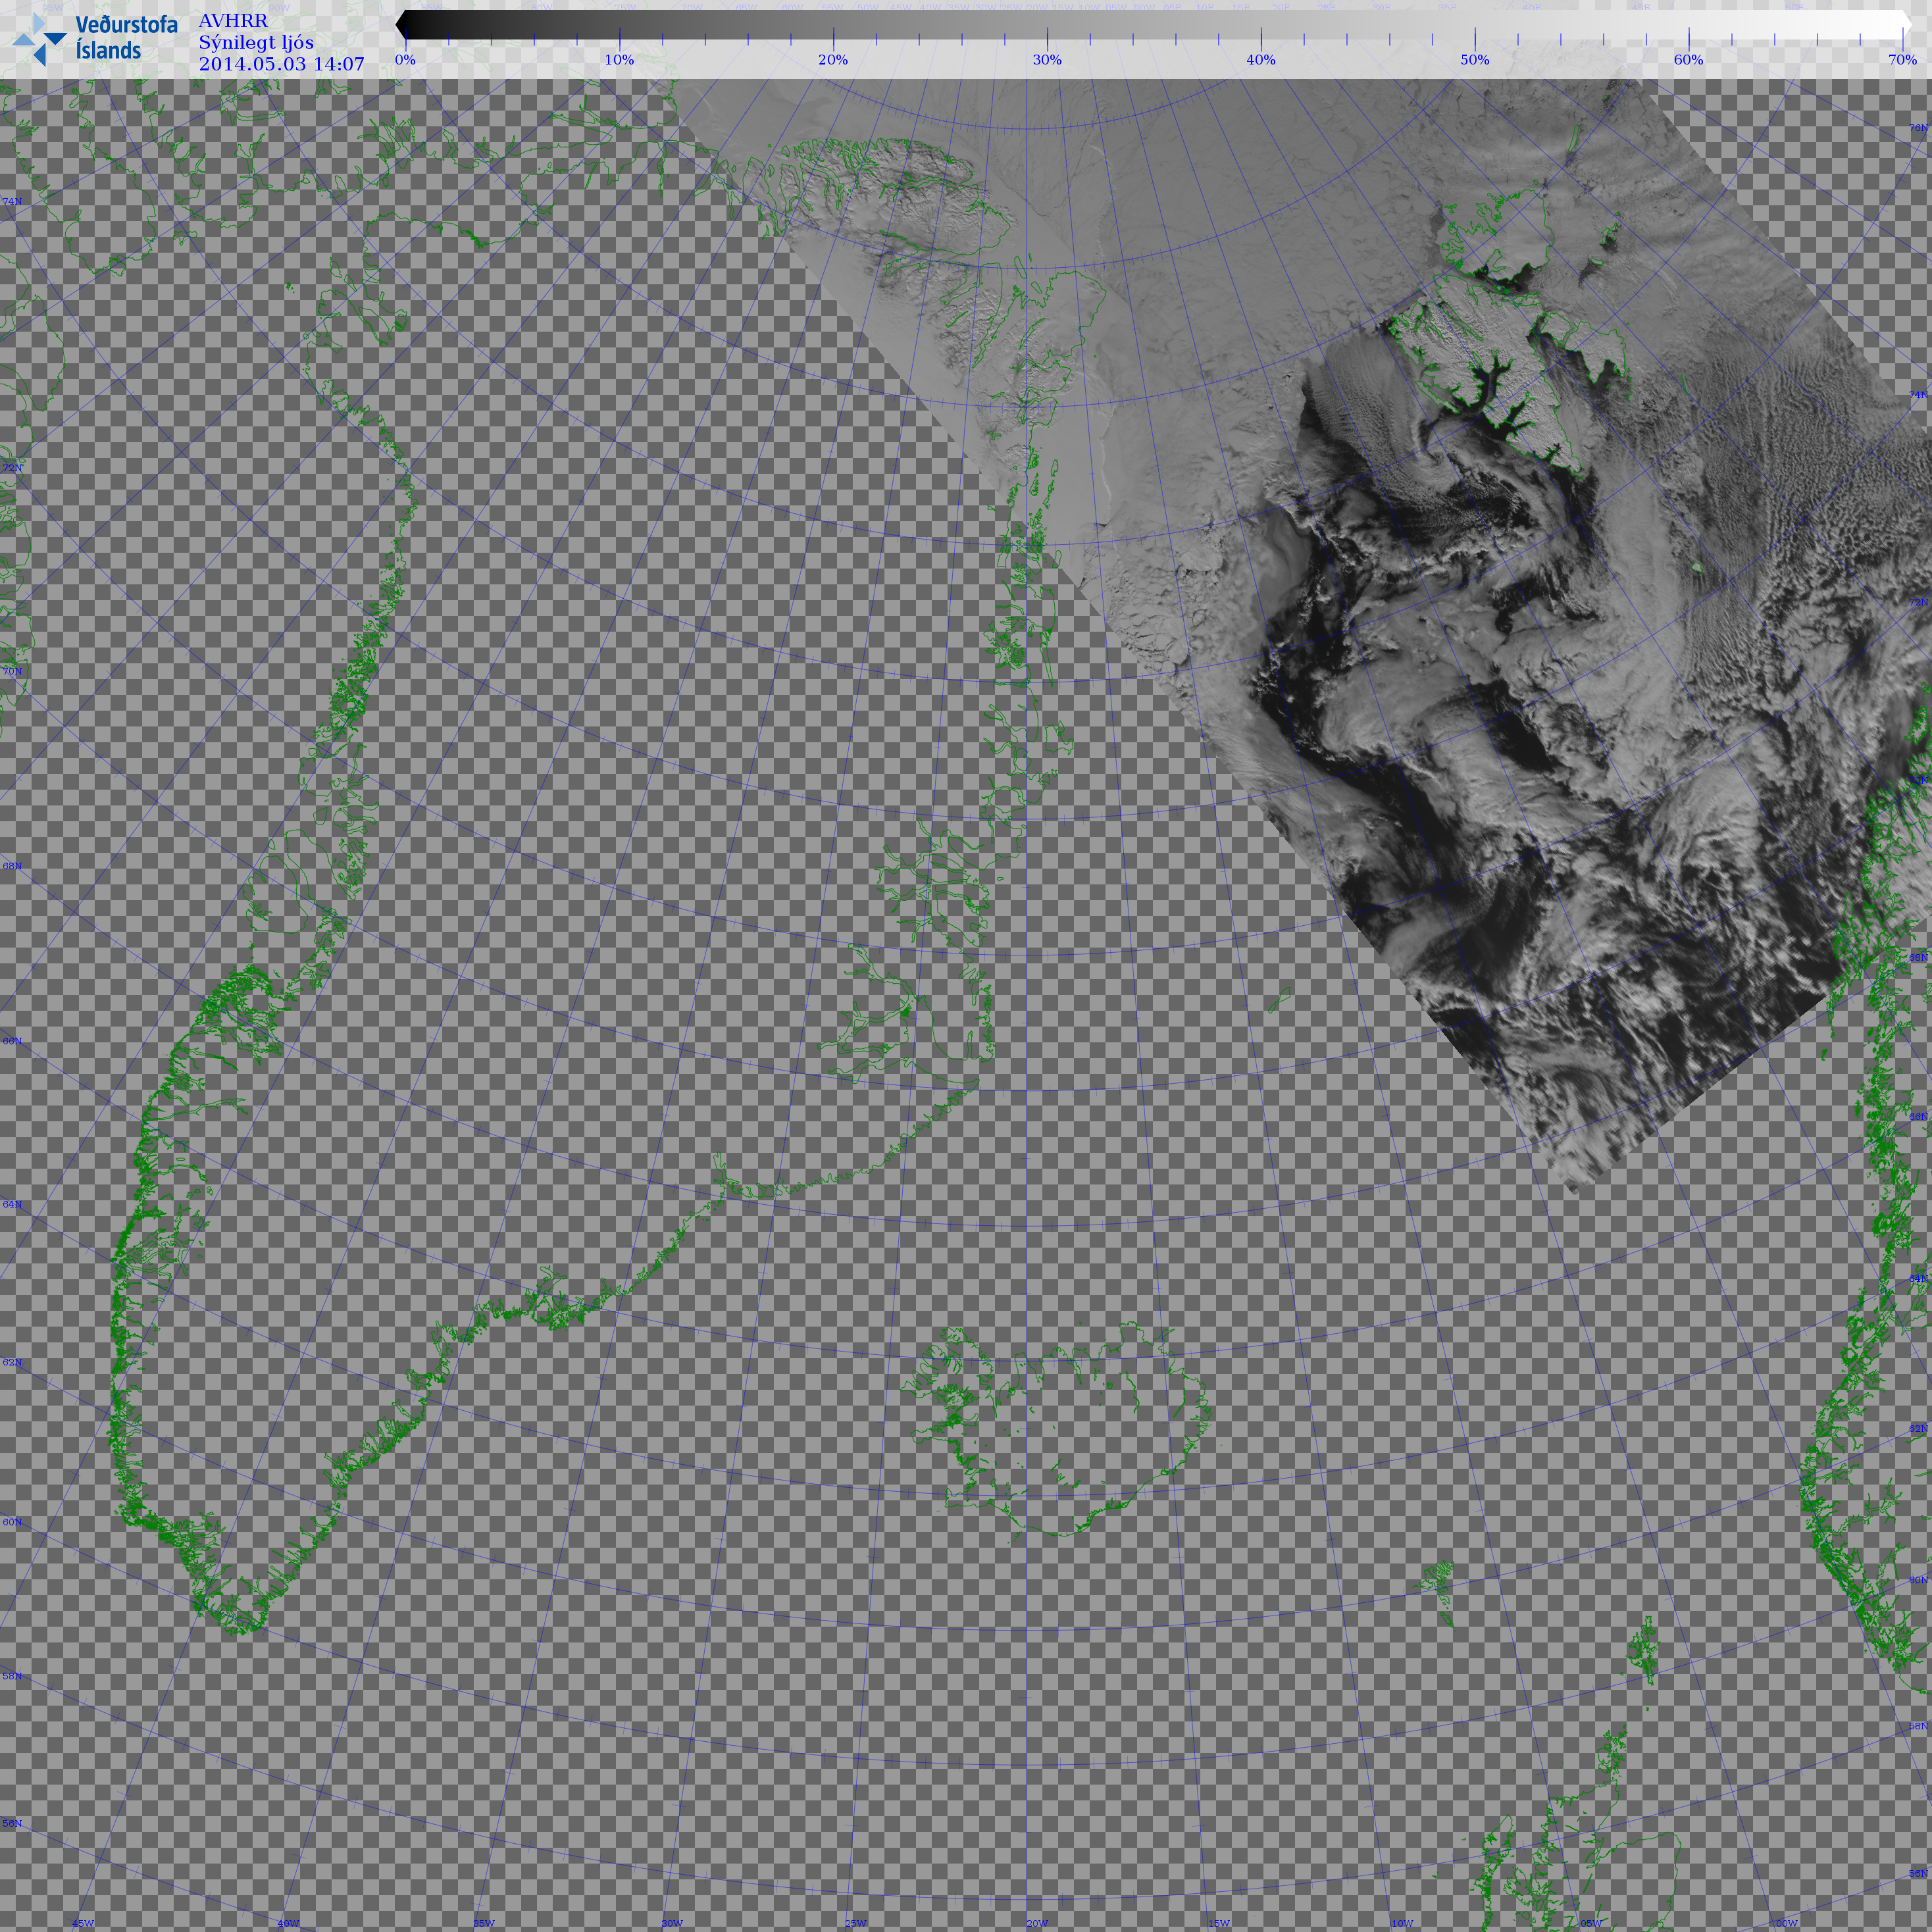Click the 45W longitude label at bottom
The height and width of the screenshot is (1932, 1932).
[83, 1923]
